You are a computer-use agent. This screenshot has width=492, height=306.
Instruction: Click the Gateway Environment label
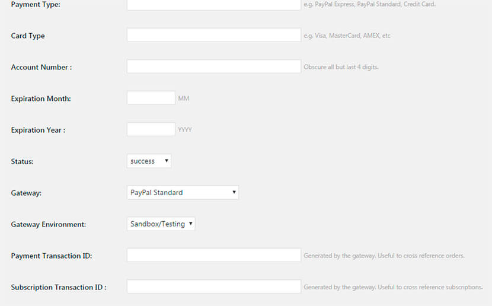tap(49, 224)
